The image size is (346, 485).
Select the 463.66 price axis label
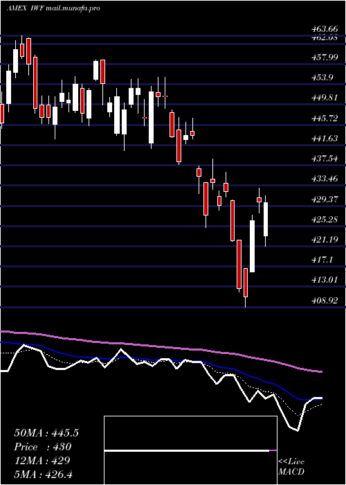tap(325, 29)
